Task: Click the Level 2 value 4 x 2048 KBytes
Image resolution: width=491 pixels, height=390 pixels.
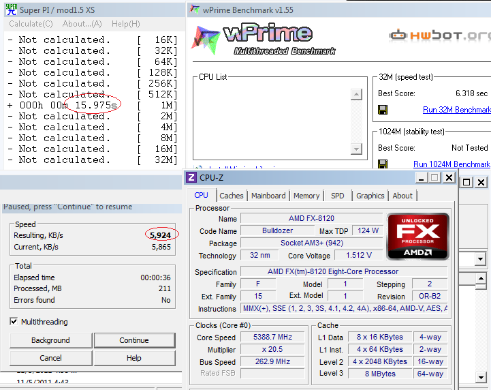Action: click(x=380, y=361)
